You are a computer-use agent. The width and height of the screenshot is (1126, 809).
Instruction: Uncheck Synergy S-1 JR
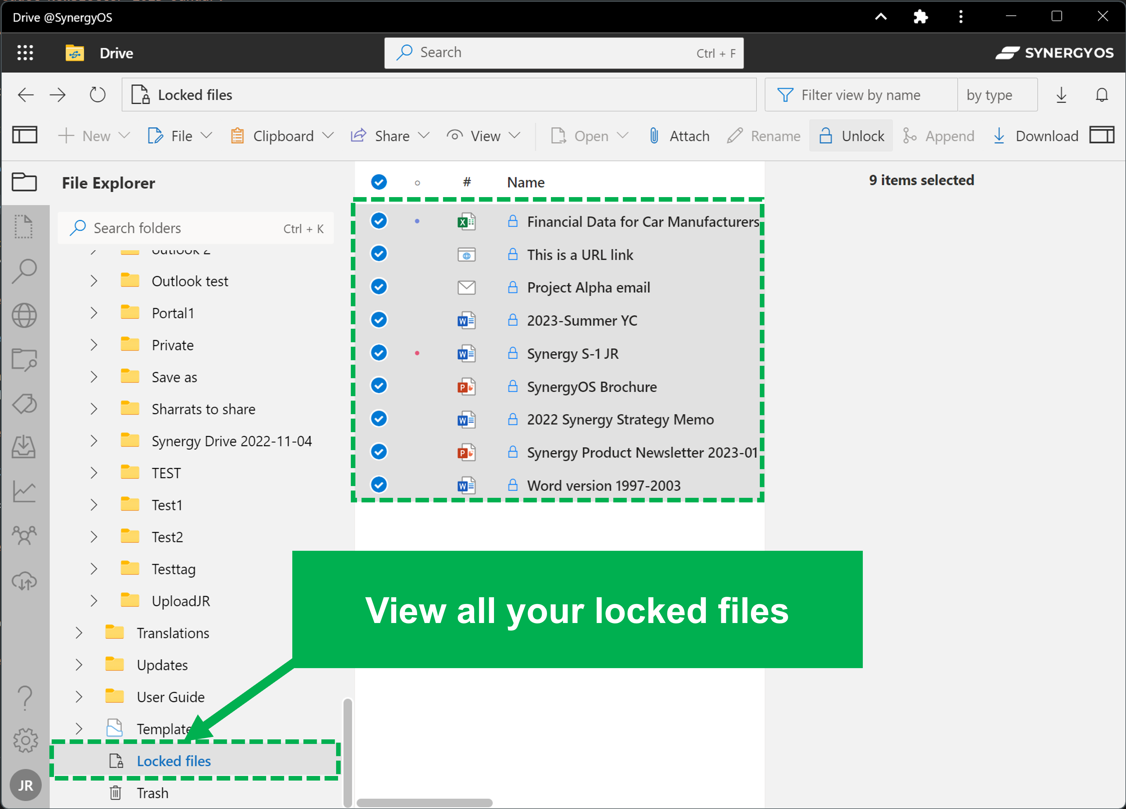[x=379, y=353]
